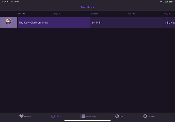Screen dimensions: 175x122
Task: Click the 4:00 PM time marker
Action: tap(168, 14)
